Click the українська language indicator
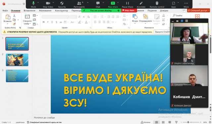The height and width of the screenshot is (124, 212). pyautogui.click(x=20, y=122)
